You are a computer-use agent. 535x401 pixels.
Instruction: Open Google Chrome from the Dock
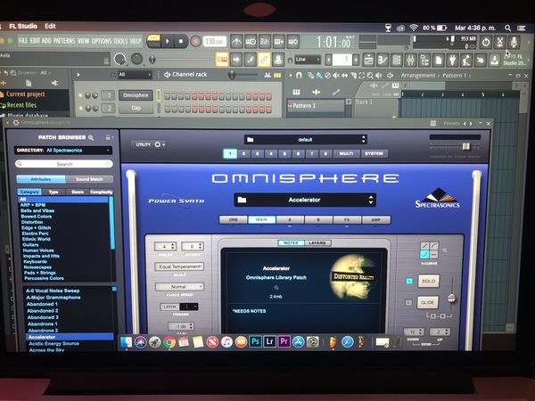(x=169, y=341)
